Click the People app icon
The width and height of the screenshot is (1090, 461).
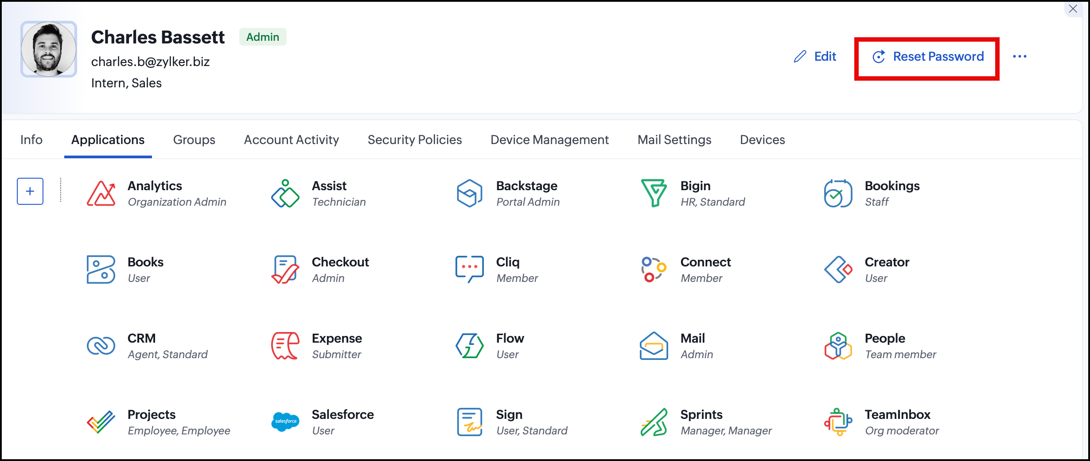coord(838,346)
